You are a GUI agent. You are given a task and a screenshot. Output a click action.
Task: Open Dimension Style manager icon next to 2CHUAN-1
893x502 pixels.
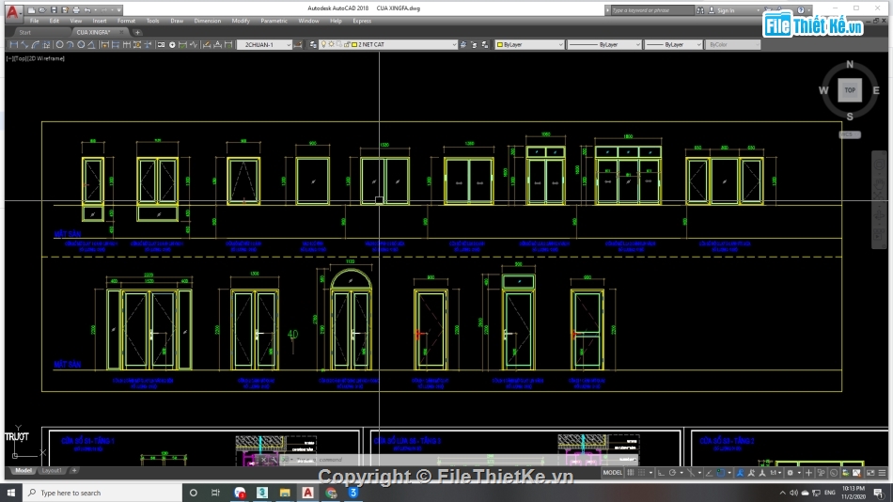(x=298, y=44)
